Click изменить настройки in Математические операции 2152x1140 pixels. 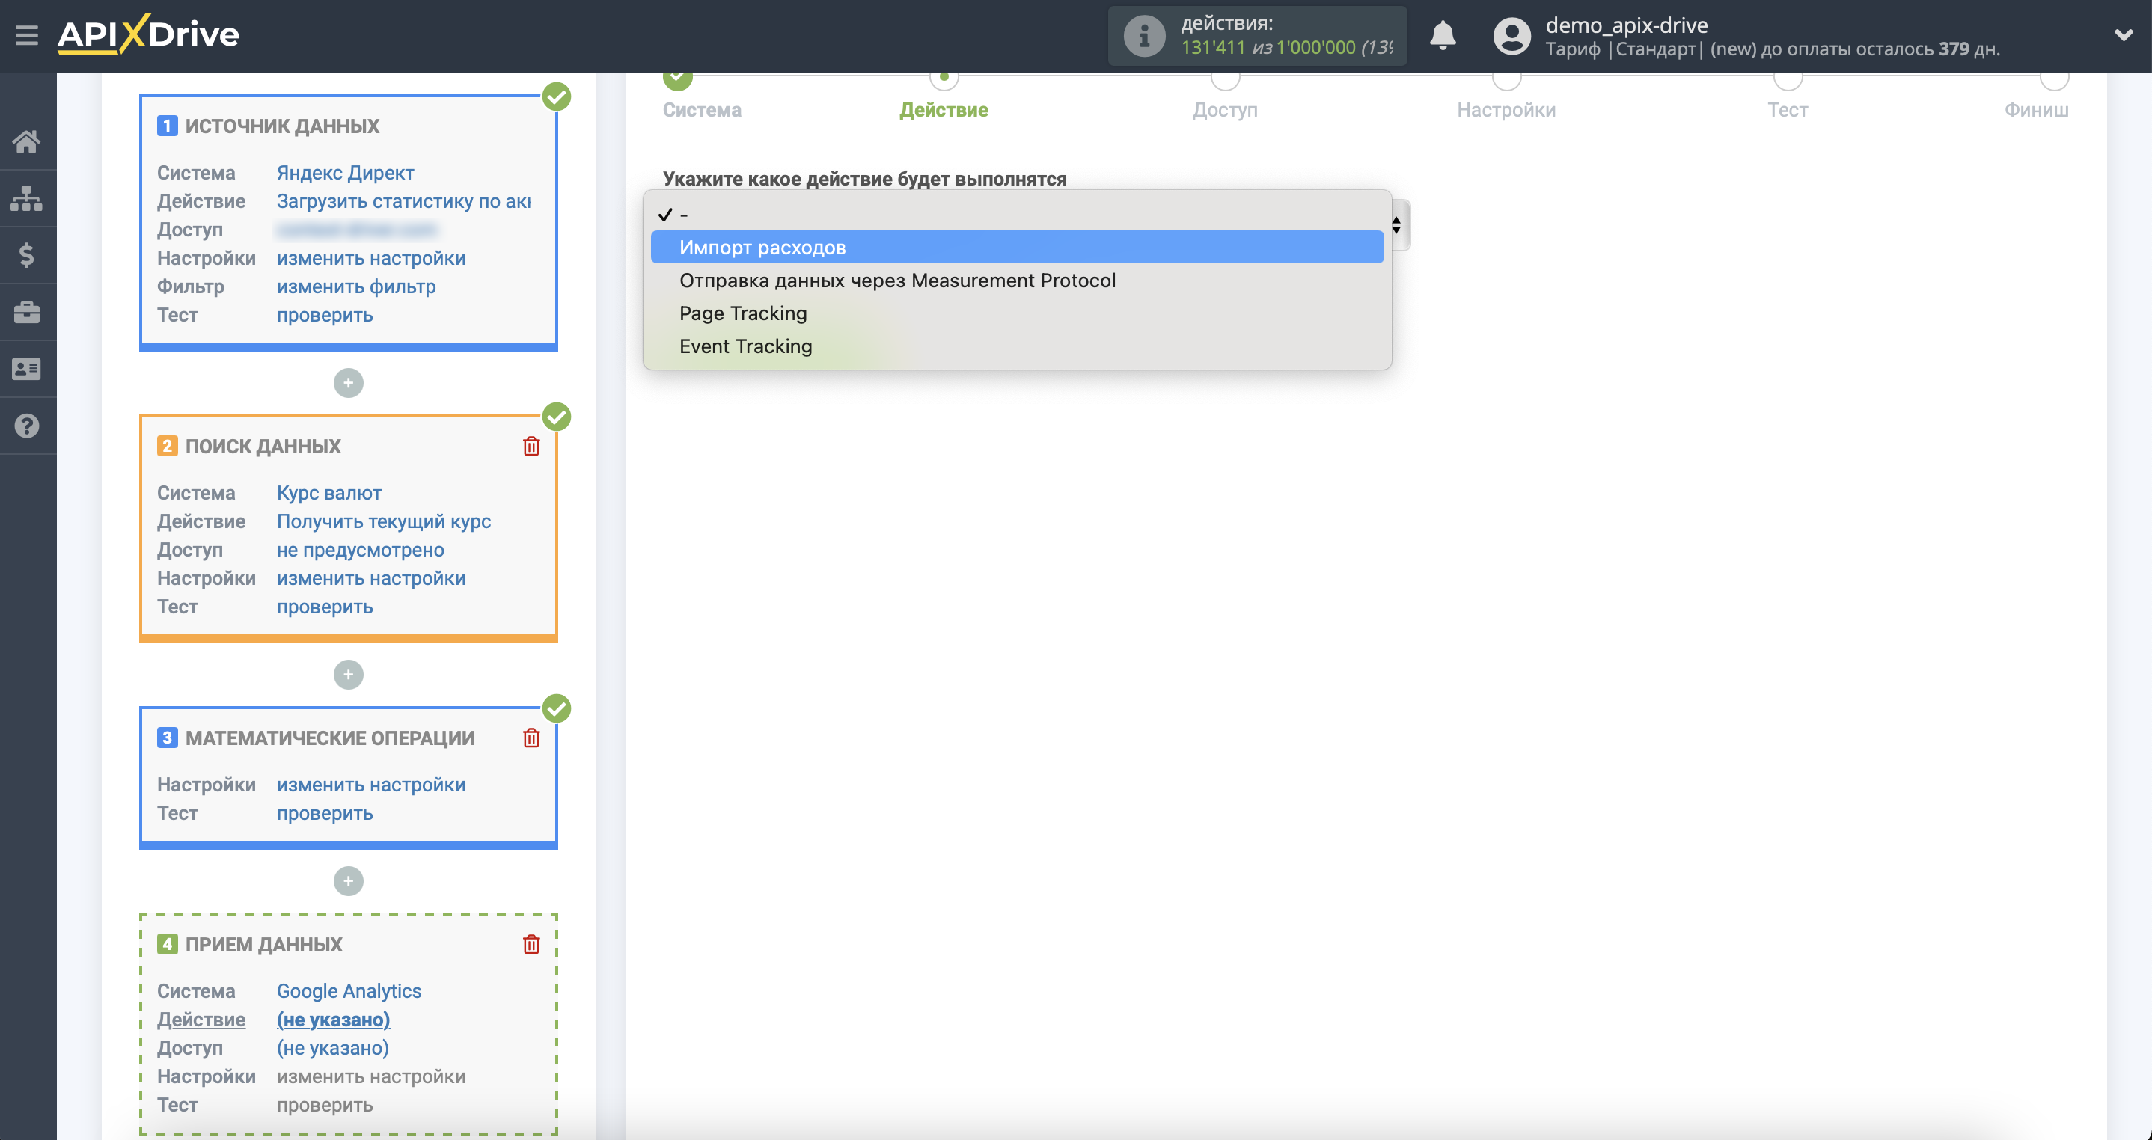click(x=371, y=784)
